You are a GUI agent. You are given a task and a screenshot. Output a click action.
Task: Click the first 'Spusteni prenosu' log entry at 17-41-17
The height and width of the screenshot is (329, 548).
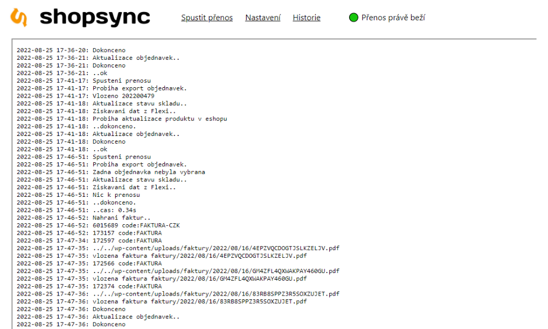pyautogui.click(x=122, y=81)
